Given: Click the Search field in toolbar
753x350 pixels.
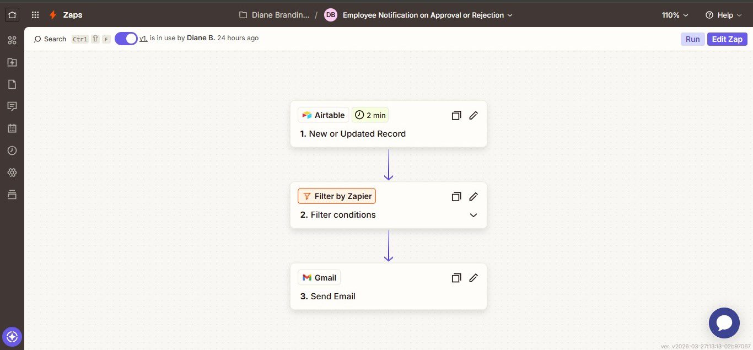Looking at the screenshot, I should (50, 39).
